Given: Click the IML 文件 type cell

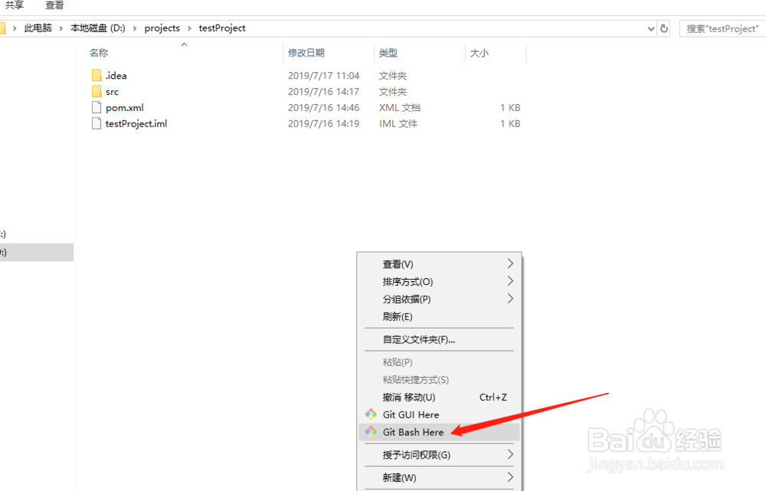Looking at the screenshot, I should [x=398, y=124].
